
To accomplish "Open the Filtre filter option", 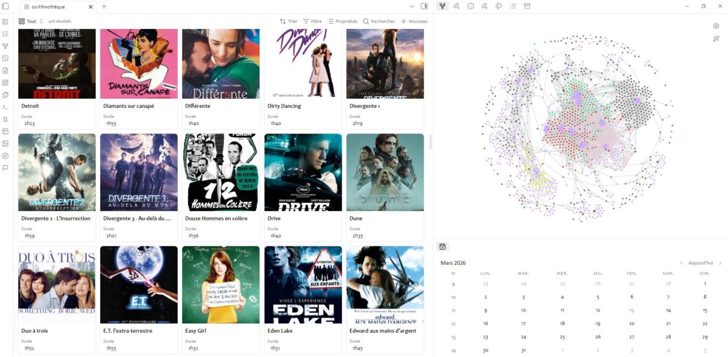I will [x=312, y=21].
